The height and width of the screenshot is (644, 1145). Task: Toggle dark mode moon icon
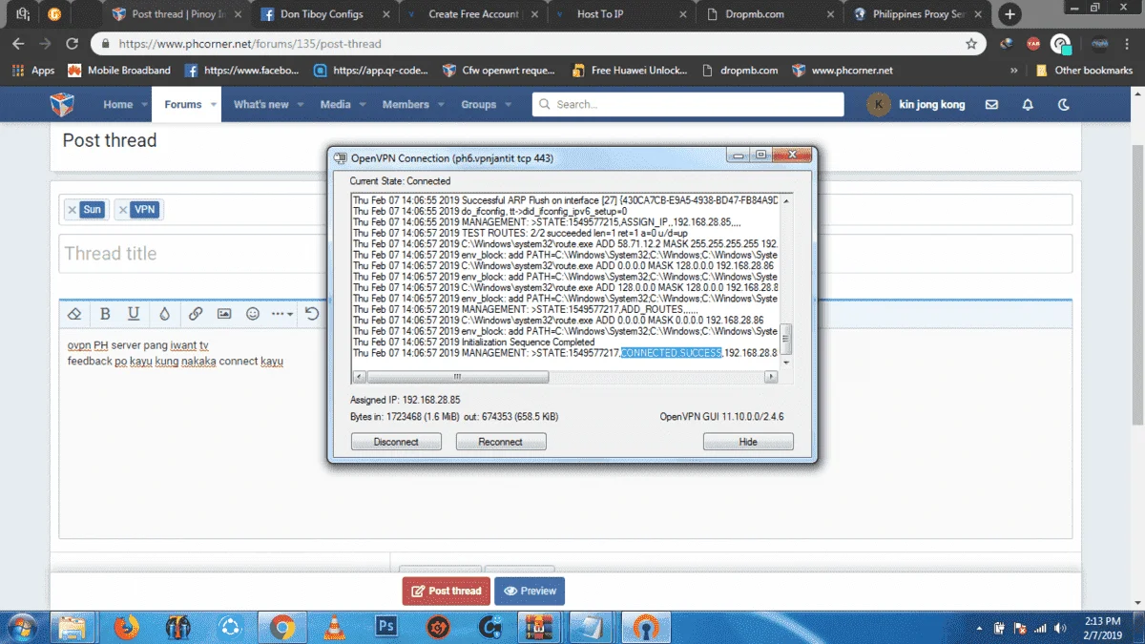pos(1064,105)
